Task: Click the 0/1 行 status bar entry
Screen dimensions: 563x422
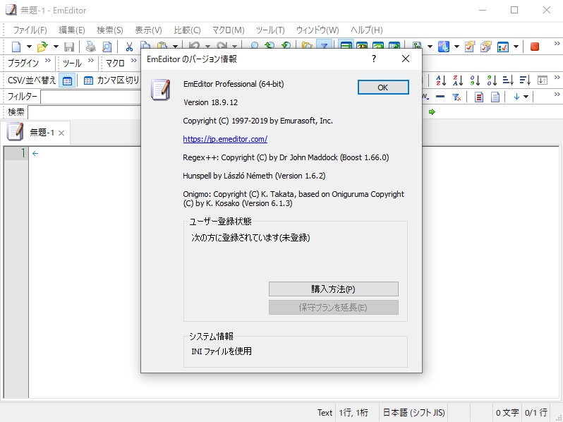Action: (x=536, y=413)
